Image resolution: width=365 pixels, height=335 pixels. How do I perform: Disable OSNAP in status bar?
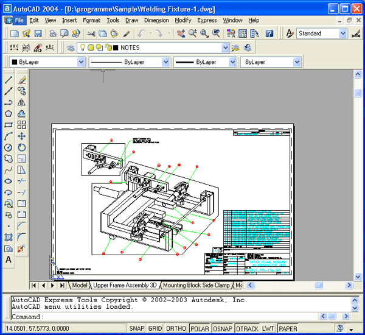click(x=222, y=328)
